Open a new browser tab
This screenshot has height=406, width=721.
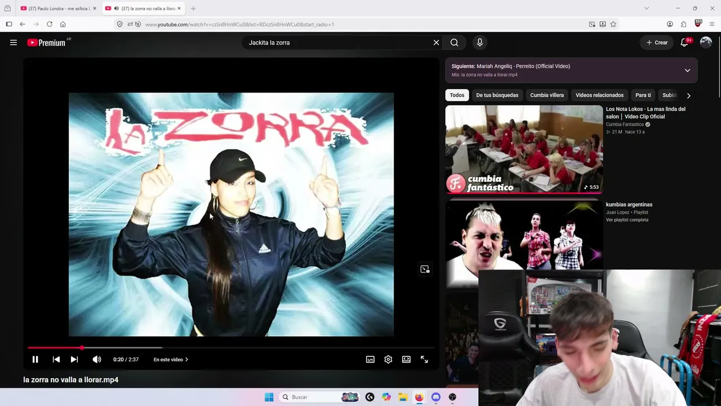point(193,8)
